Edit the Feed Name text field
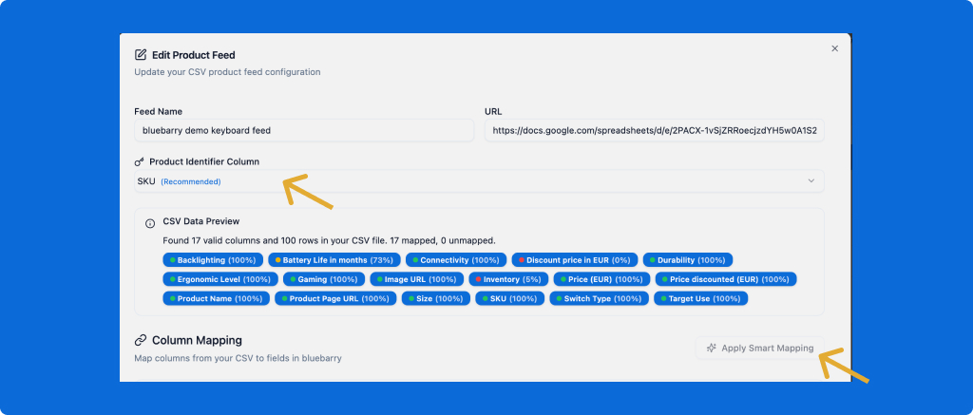Image resolution: width=973 pixels, height=415 pixels. click(303, 130)
